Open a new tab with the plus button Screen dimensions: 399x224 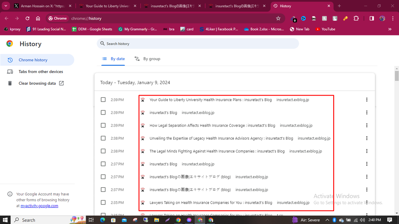pyautogui.click(x=339, y=6)
